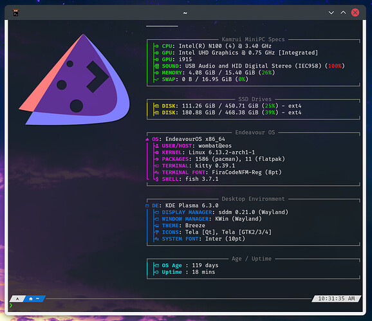This screenshot has height=321, width=372.
Task: Click the SOUND speaker icon
Action: (x=157, y=66)
